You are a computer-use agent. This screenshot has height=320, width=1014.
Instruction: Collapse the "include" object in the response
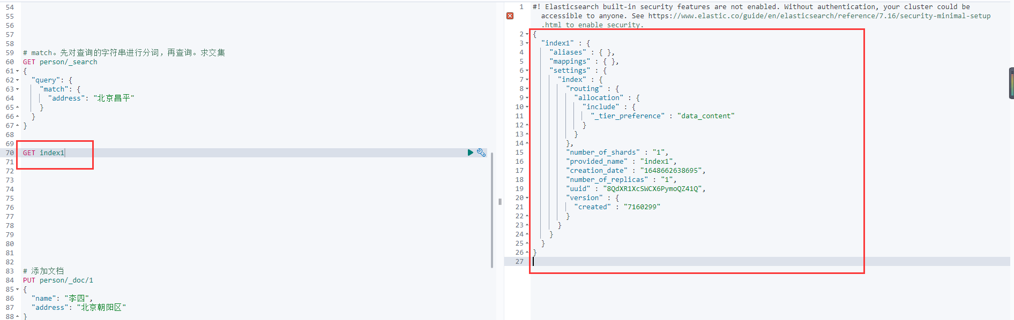click(527, 107)
